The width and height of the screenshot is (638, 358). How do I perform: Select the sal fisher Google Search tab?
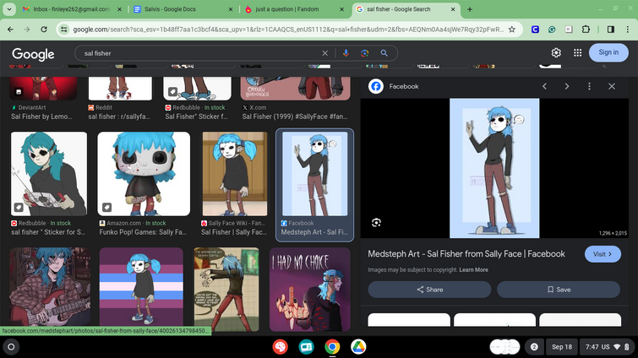(399, 9)
